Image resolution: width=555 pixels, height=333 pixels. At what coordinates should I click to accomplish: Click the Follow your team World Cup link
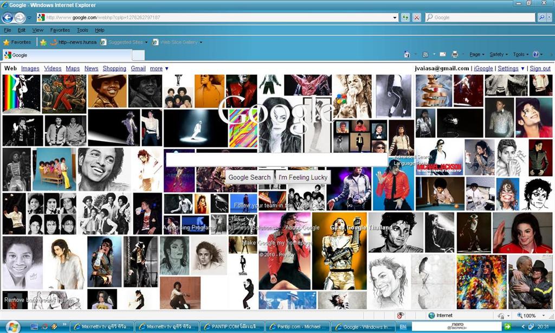pos(278,206)
